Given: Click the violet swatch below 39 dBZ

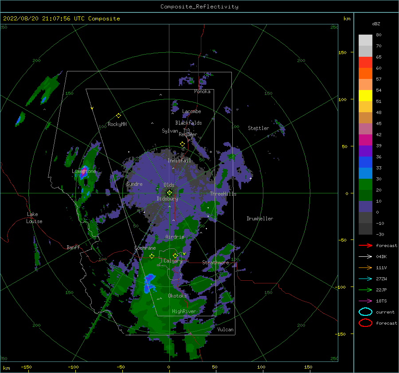Looking at the screenshot, I should pyautogui.click(x=365, y=151).
